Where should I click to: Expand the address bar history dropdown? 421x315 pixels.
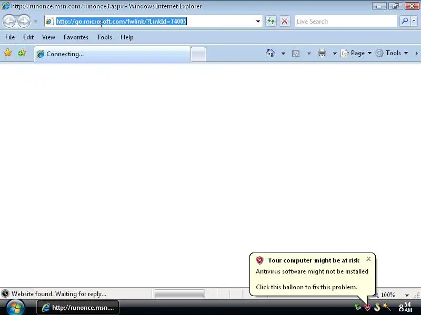click(258, 21)
